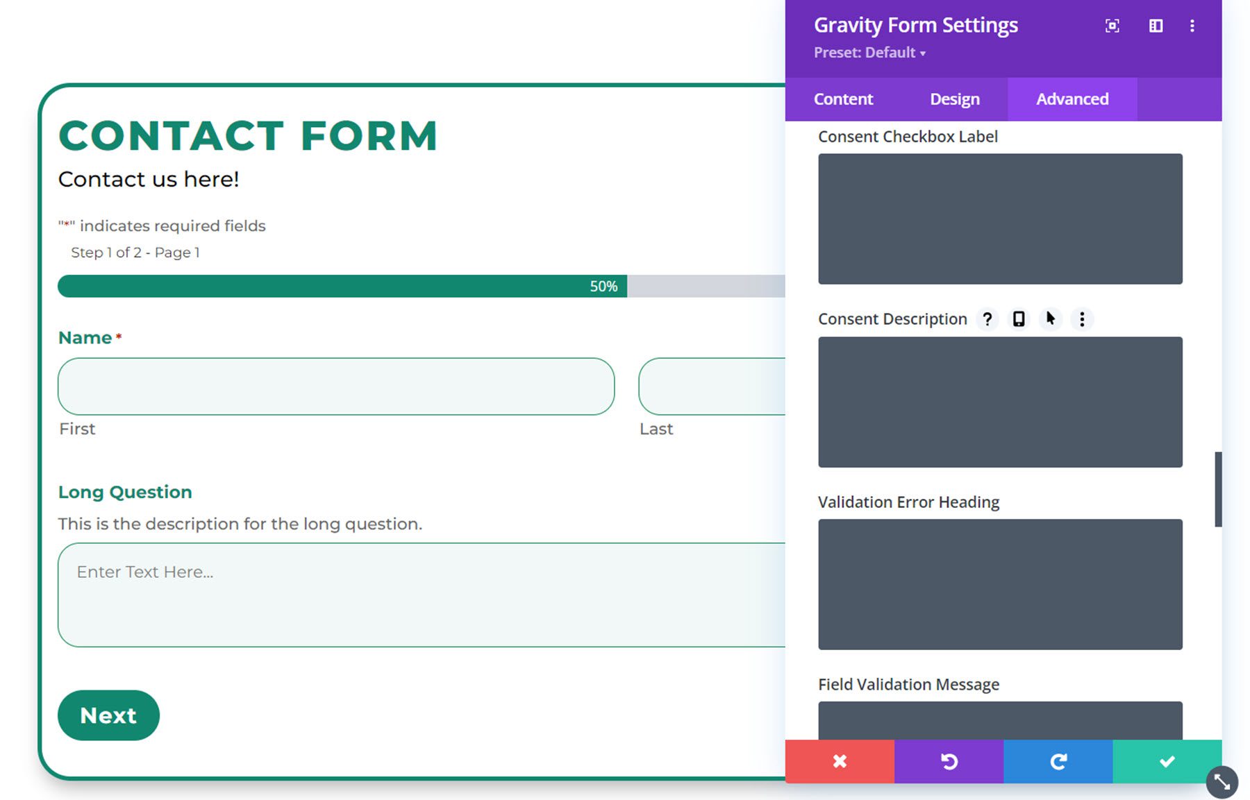
Task: Redo the last settings change
Action: pyautogui.click(x=1058, y=762)
